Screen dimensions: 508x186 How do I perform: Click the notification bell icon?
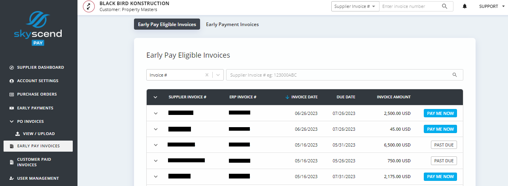[465, 6]
